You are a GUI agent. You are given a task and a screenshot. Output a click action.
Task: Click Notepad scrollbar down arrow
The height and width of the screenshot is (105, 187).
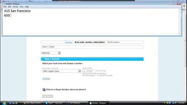180,34
